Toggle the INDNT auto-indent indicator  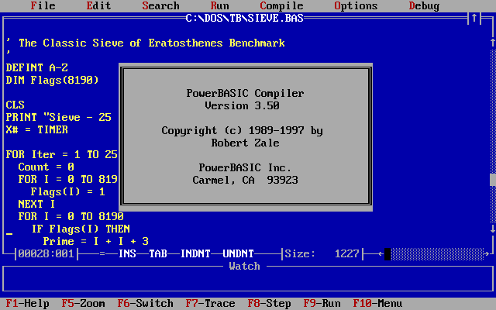click(x=195, y=253)
